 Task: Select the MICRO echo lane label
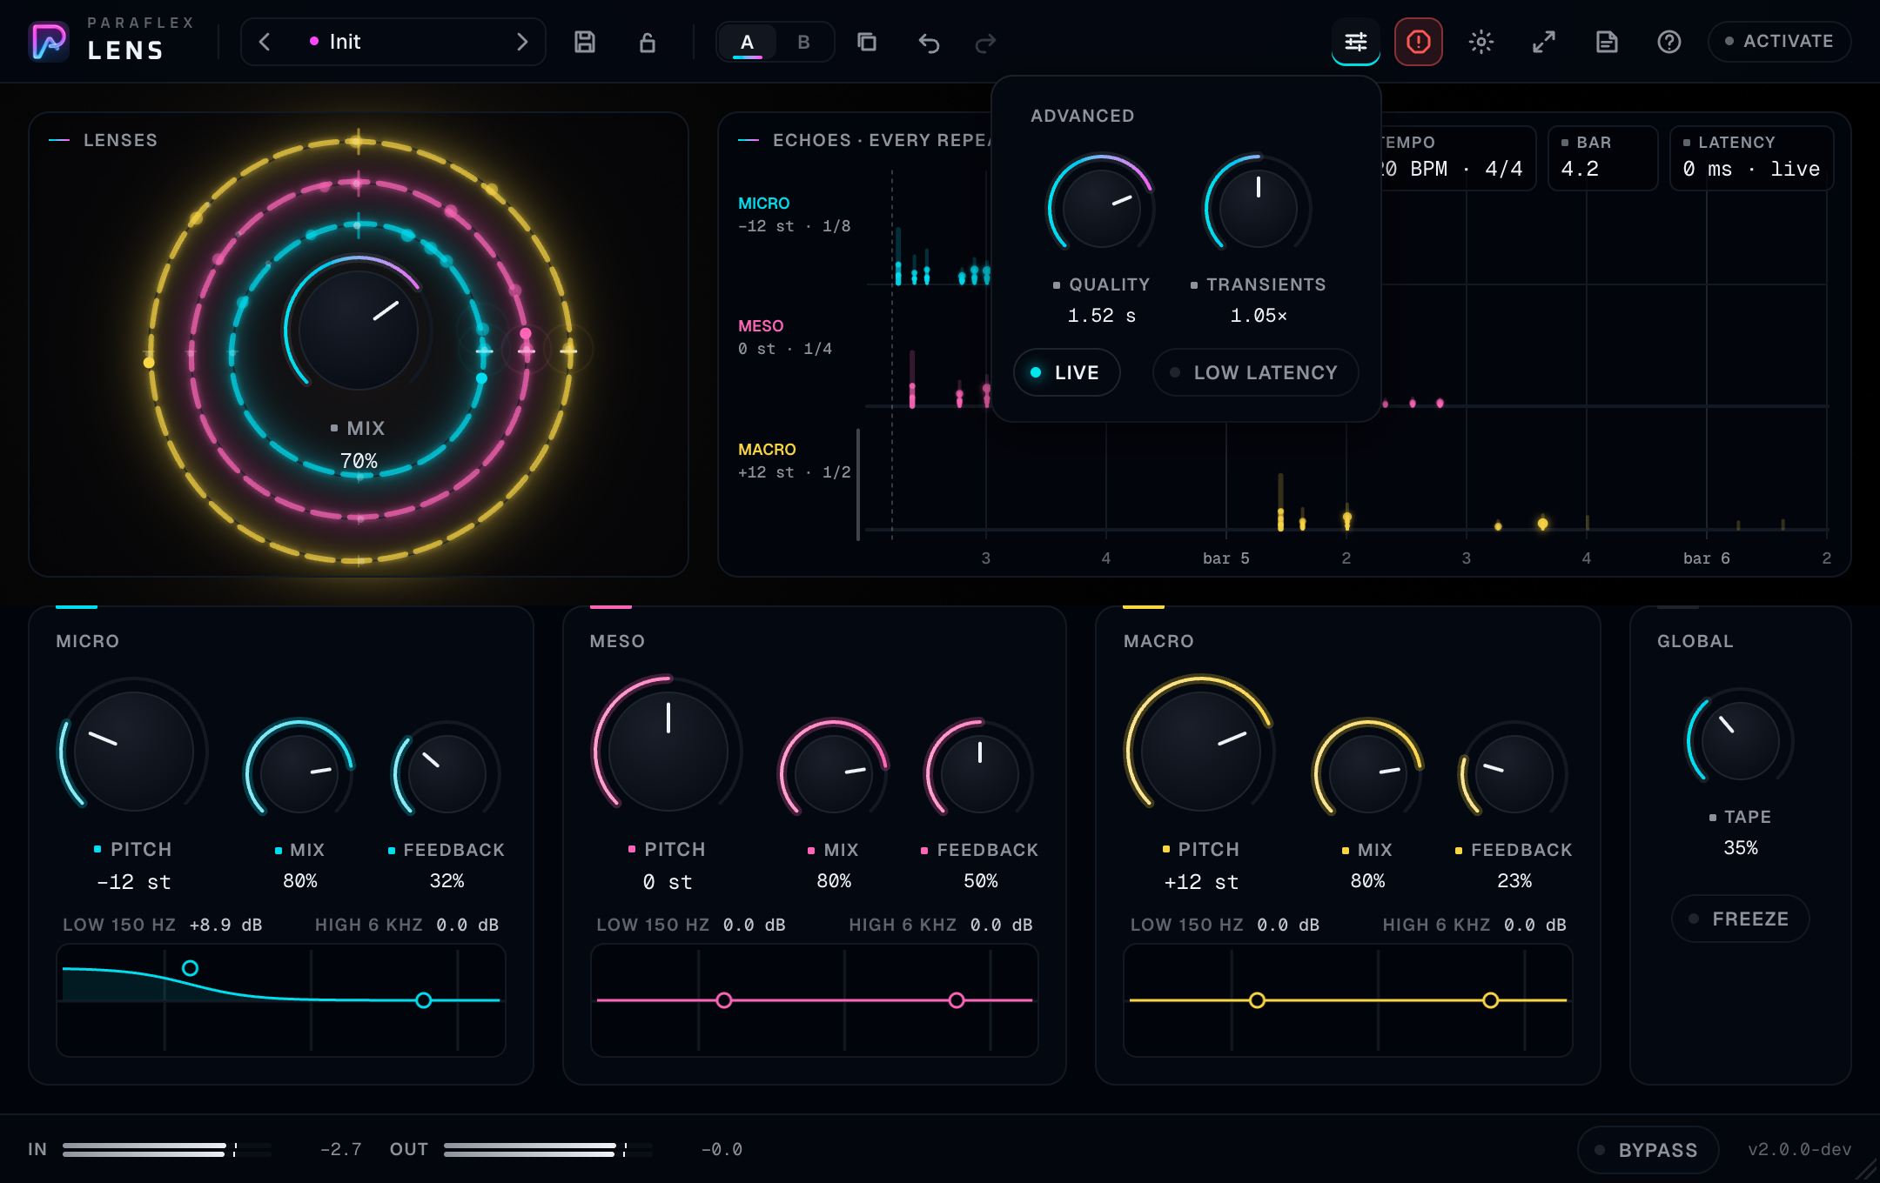coord(764,204)
